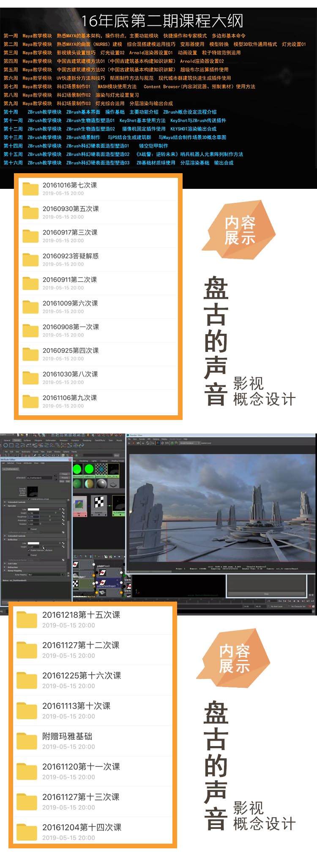Collapse the Reflection section
The width and height of the screenshot is (317, 861).
pos(5,539)
